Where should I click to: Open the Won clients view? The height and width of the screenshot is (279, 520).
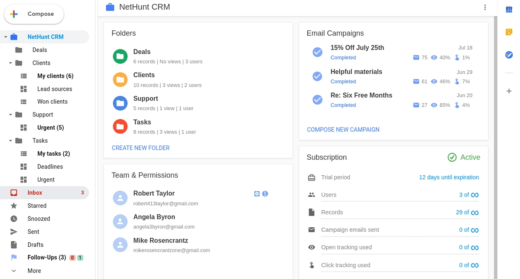pos(52,102)
